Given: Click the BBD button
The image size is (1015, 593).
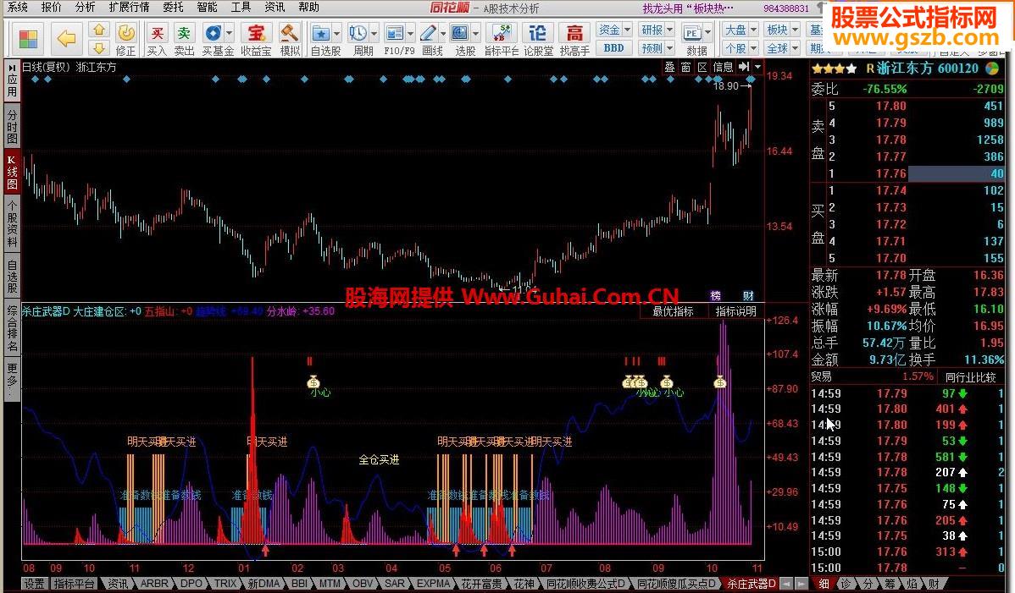Looking at the screenshot, I should click(613, 48).
